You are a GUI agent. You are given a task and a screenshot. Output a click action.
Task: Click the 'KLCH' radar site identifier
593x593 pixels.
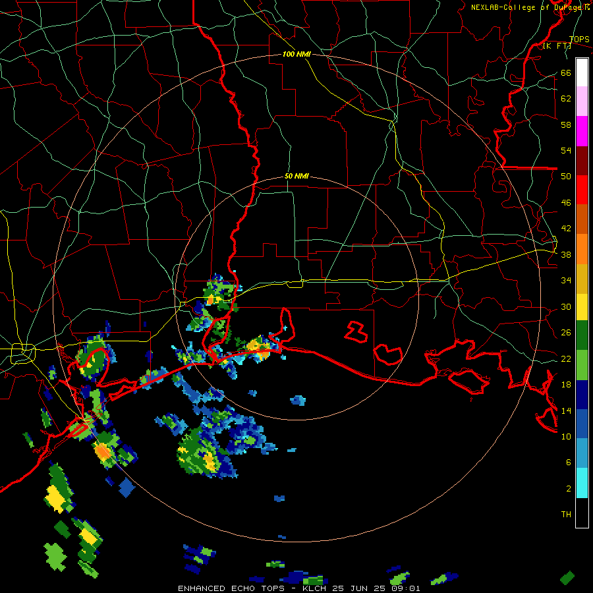click(314, 588)
